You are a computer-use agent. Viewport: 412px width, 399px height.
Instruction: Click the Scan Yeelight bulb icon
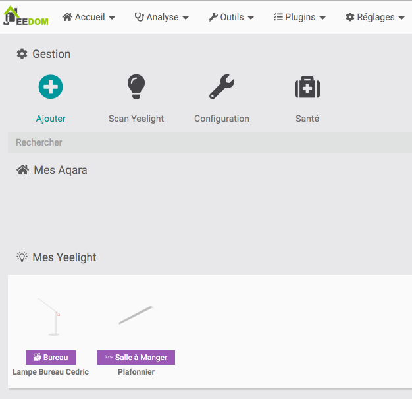click(x=136, y=87)
